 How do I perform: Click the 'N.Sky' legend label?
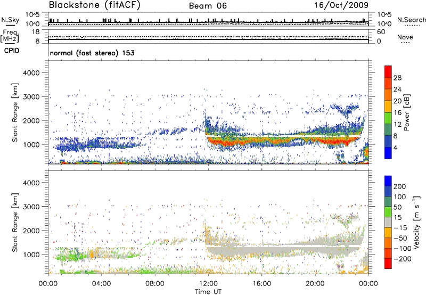click(10, 20)
